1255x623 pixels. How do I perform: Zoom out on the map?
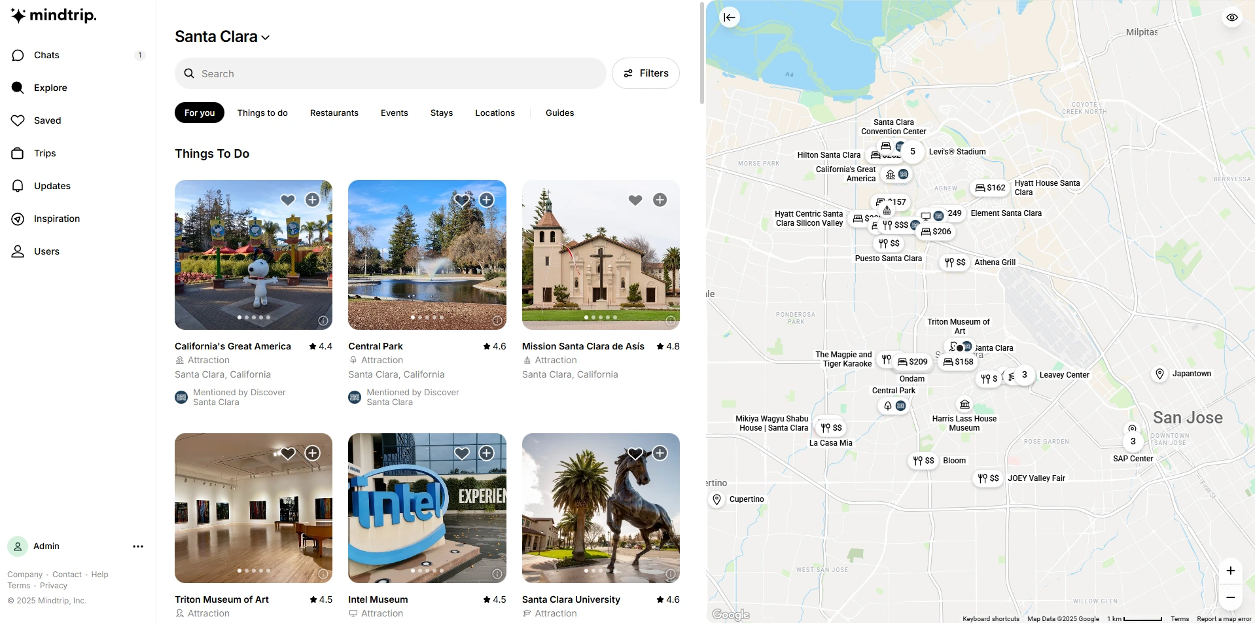tap(1231, 597)
